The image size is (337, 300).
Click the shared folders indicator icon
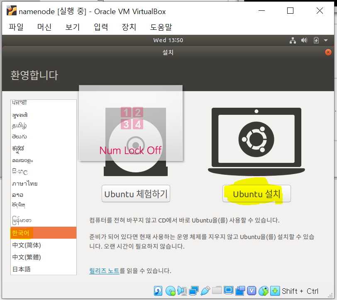click(217, 290)
